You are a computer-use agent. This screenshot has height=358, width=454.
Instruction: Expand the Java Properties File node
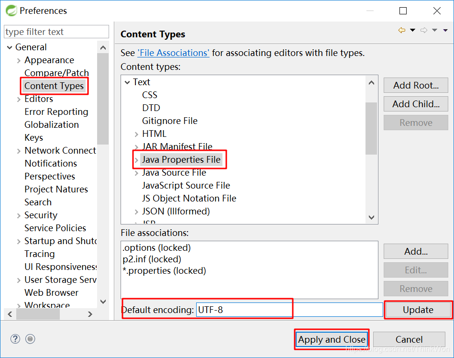(x=136, y=160)
